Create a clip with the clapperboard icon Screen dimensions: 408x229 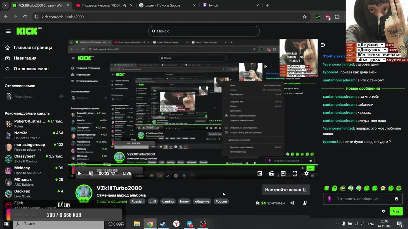pos(271,173)
